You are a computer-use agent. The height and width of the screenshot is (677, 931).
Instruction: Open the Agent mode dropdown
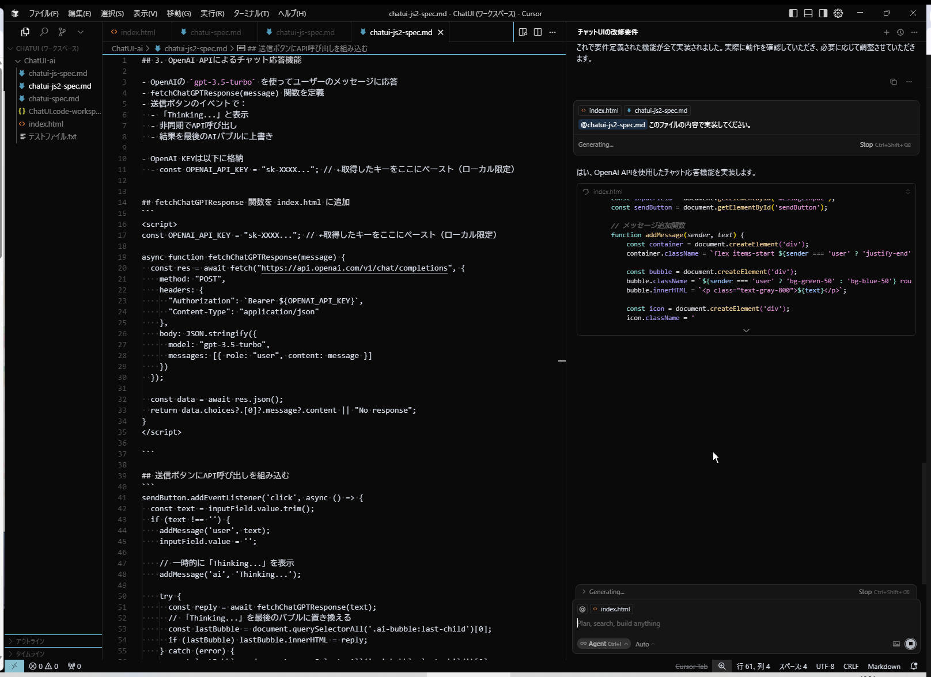click(604, 644)
